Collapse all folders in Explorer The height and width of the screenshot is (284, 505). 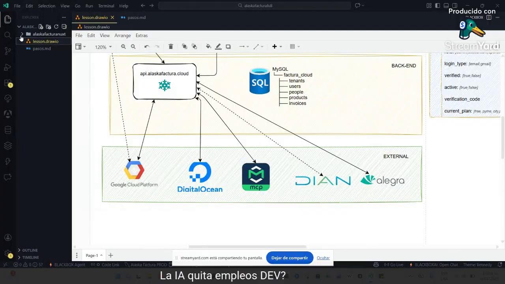pos(64,26)
